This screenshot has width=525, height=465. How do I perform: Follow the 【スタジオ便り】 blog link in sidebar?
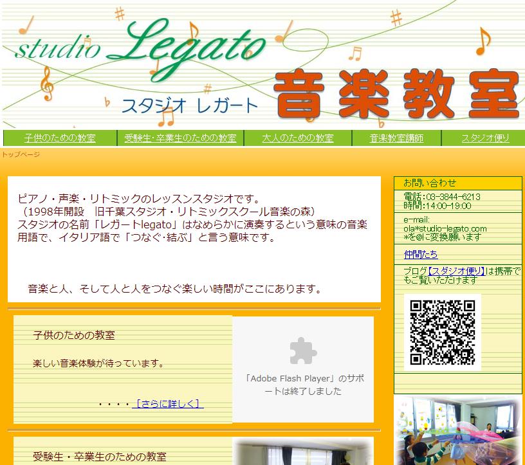(x=456, y=271)
